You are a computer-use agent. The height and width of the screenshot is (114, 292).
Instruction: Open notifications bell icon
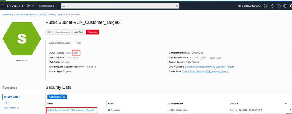coord(272,6)
